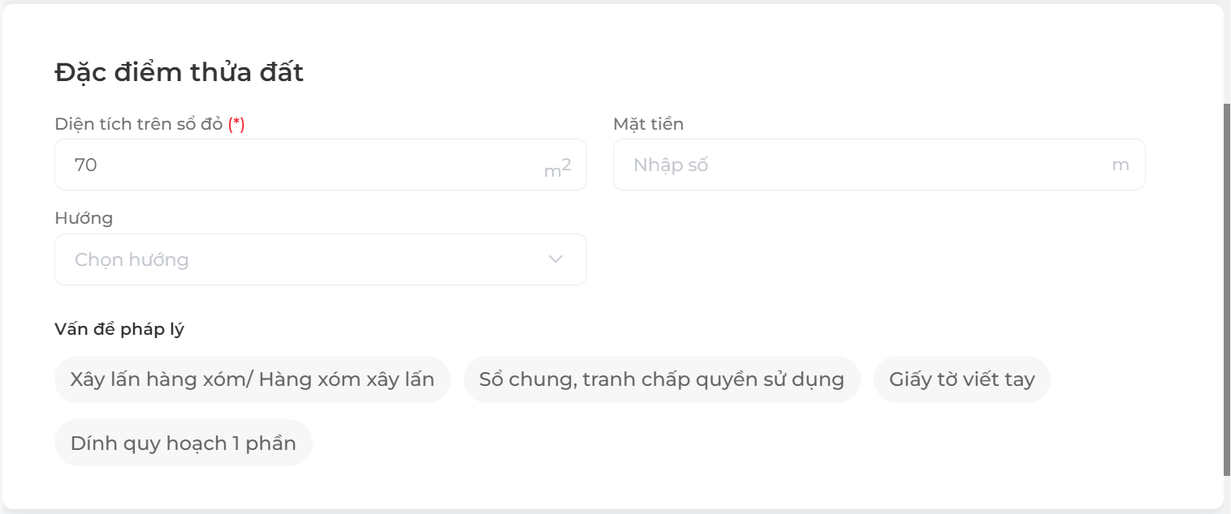
Task: Click the Chọn hướng placeholder text
Action: pos(131,259)
